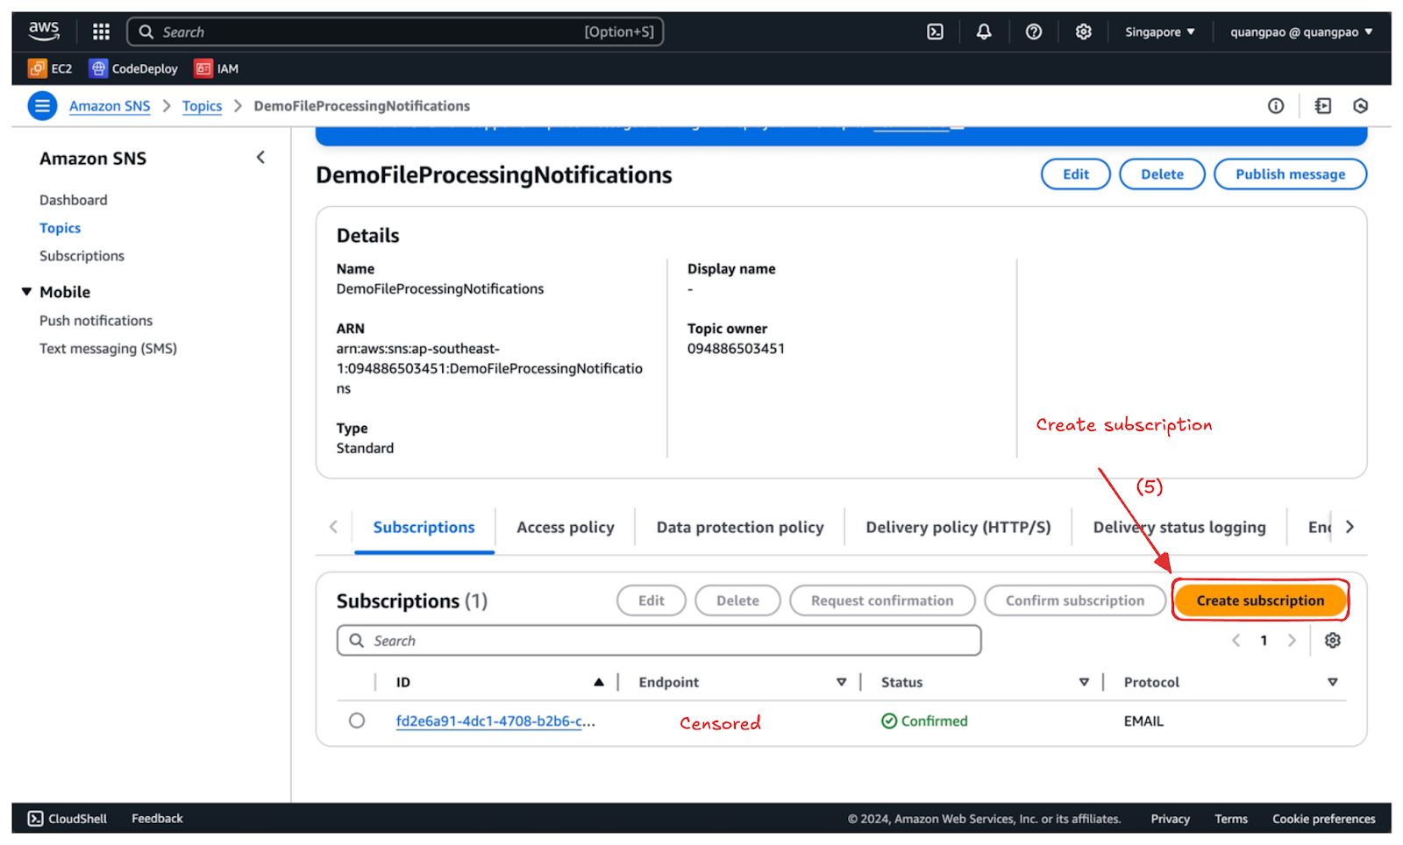Click the topic Delete button

point(1162,174)
